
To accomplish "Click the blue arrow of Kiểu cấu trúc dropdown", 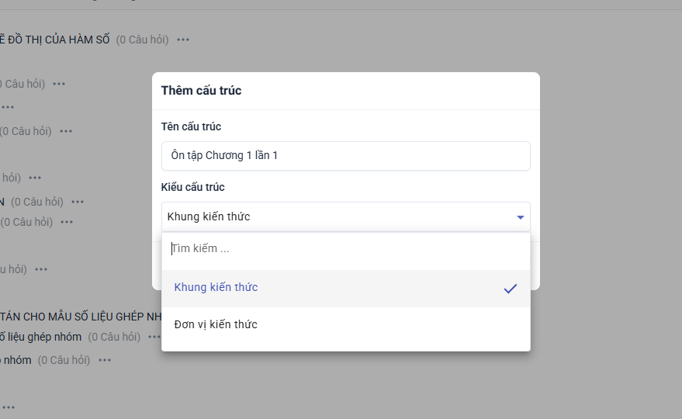I will tap(520, 217).
